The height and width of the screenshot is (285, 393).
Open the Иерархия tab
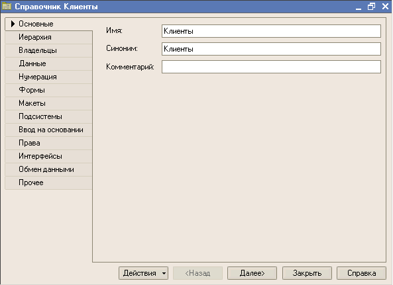[48, 37]
